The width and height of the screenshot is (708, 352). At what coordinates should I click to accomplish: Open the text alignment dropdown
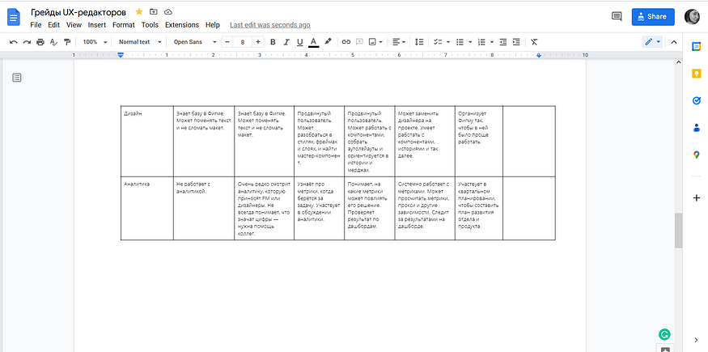tap(399, 42)
